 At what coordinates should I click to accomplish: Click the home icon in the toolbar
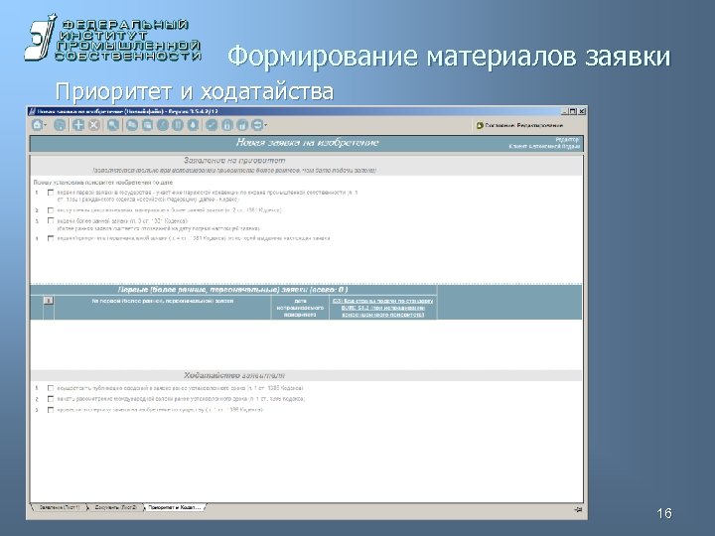click(38, 125)
